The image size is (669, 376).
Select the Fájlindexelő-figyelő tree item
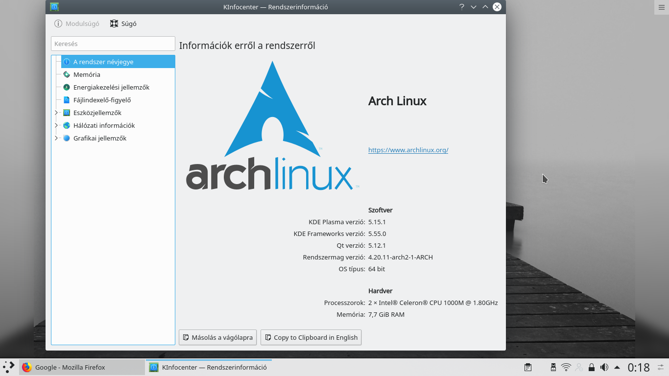(x=102, y=100)
